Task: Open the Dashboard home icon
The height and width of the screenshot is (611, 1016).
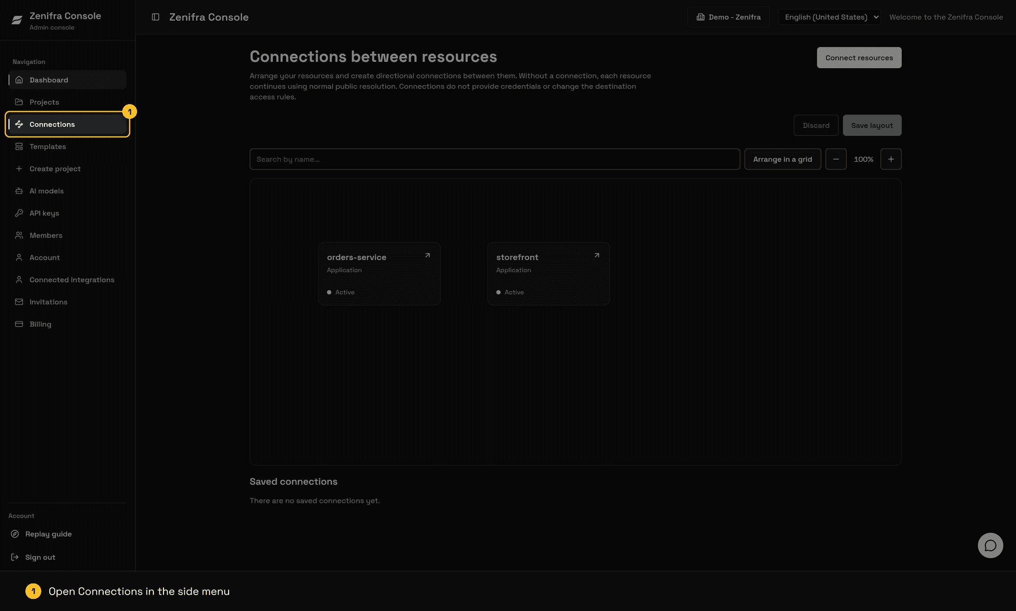Action: tap(19, 80)
